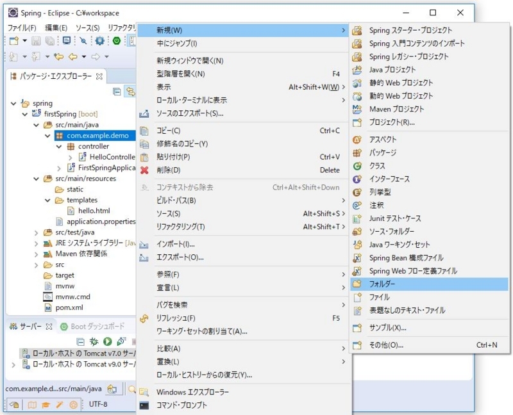Expand the Tomcat v9.0 server entry
This screenshot has height=415, width=513.
(13, 364)
